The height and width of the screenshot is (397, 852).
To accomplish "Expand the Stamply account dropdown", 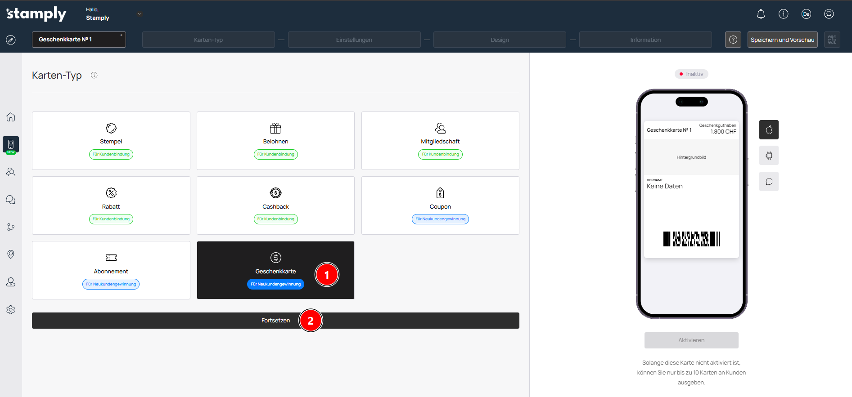I will (x=140, y=14).
